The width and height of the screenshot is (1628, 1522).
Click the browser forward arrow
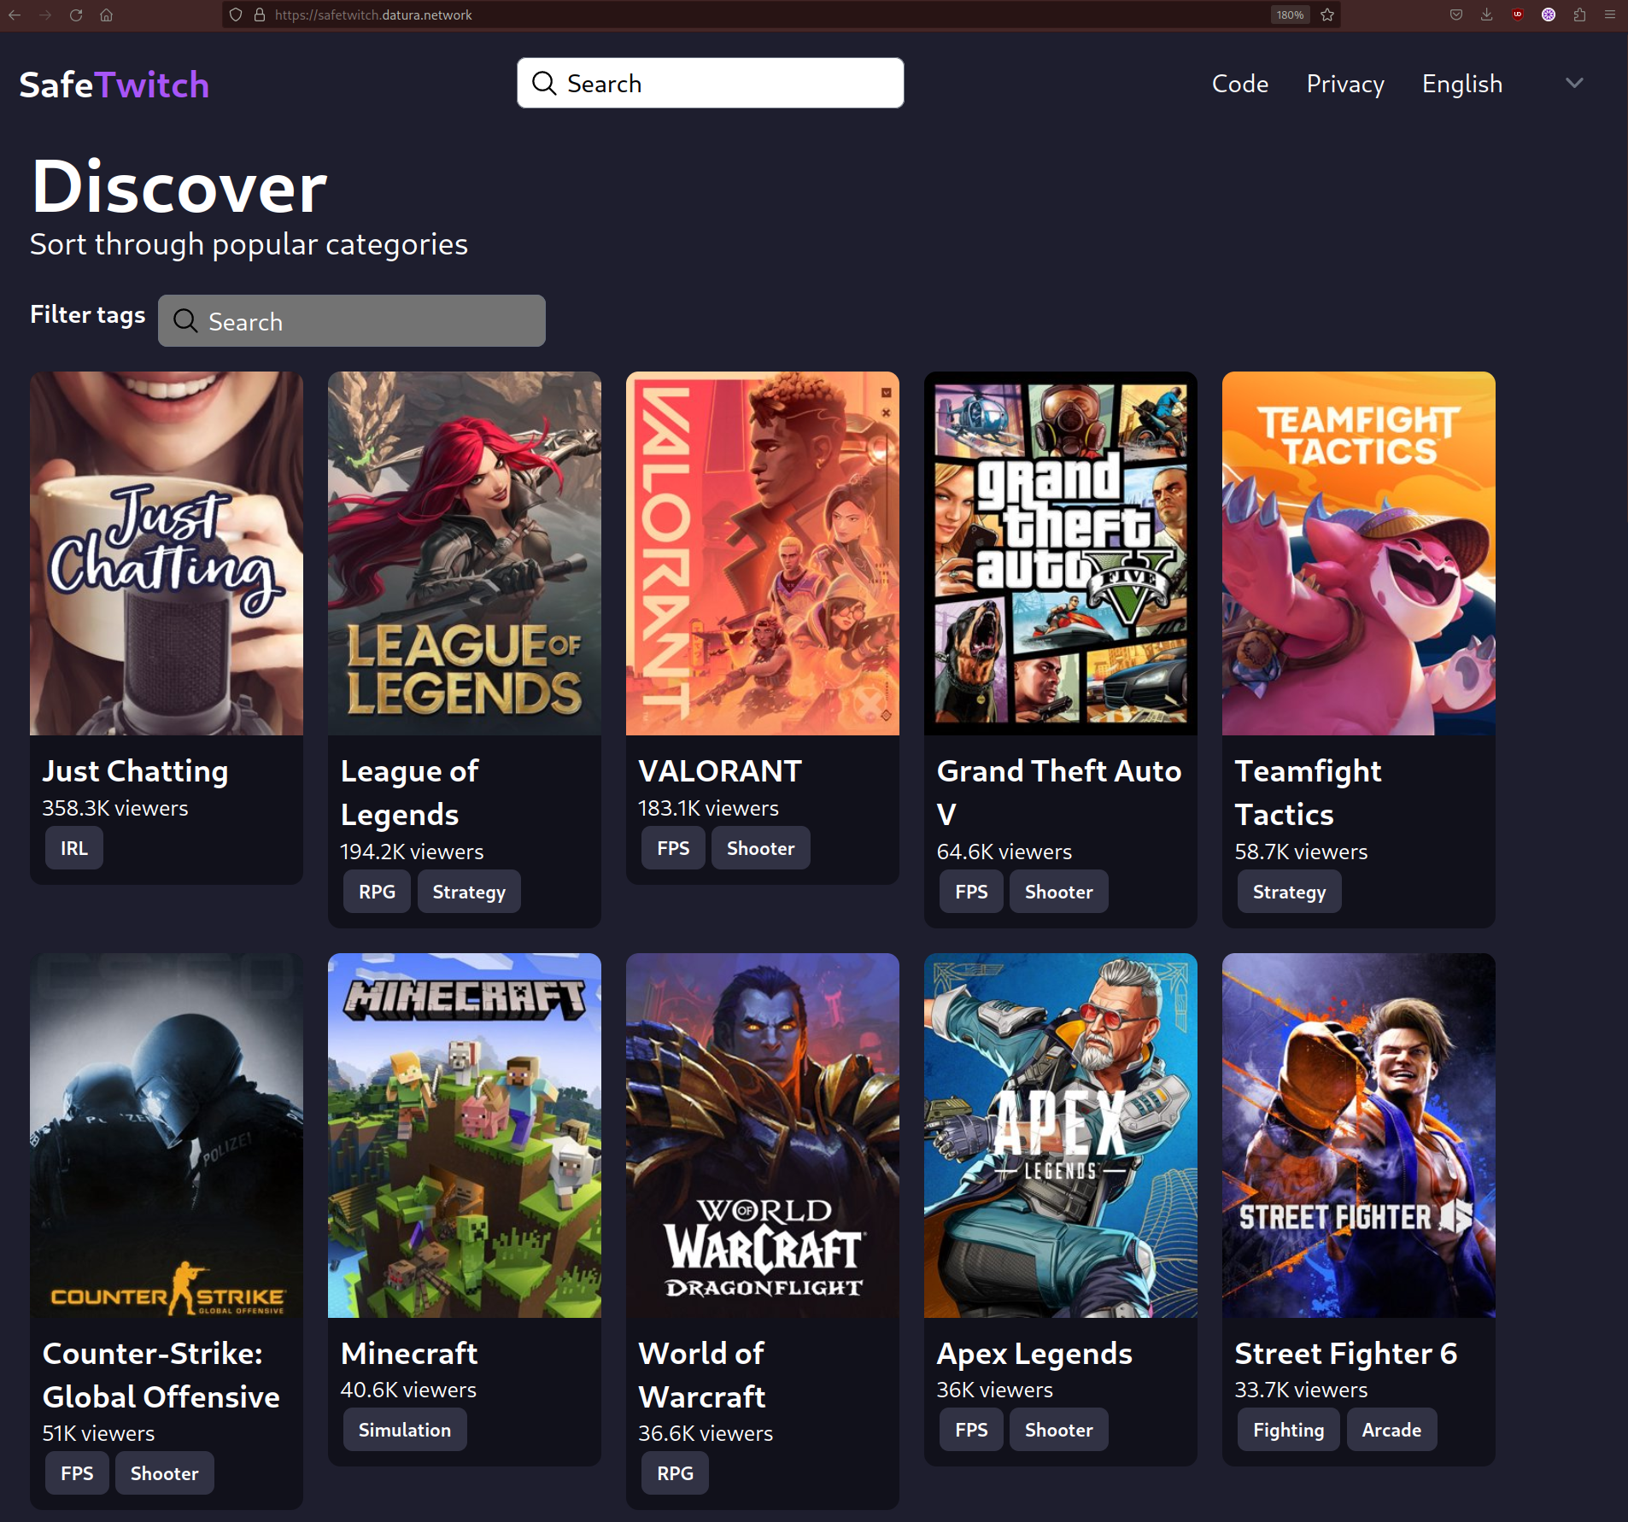point(45,15)
